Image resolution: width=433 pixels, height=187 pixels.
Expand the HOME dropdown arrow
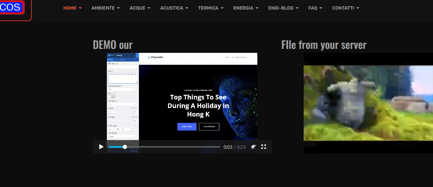tap(80, 8)
